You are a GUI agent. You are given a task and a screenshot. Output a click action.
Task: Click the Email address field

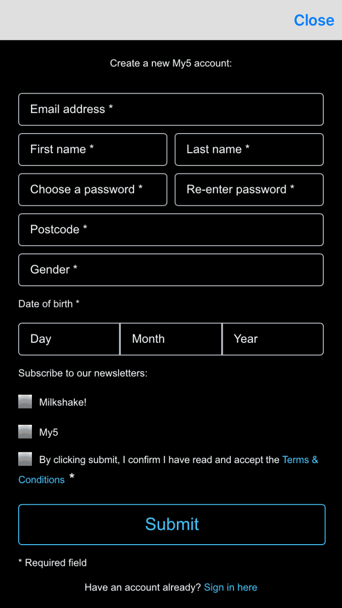[171, 109]
